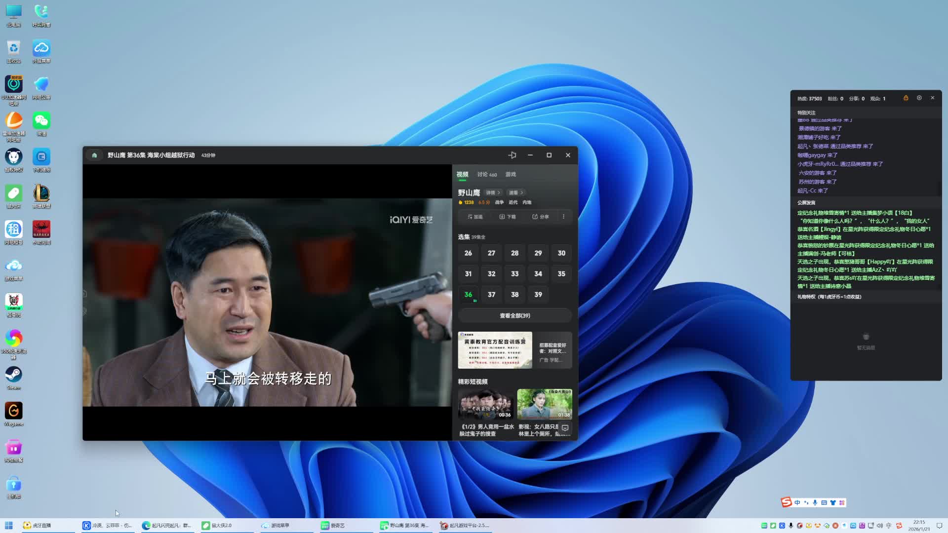Open settings gear in live chat panel
Screen dimensions: 948x533
coord(919,98)
